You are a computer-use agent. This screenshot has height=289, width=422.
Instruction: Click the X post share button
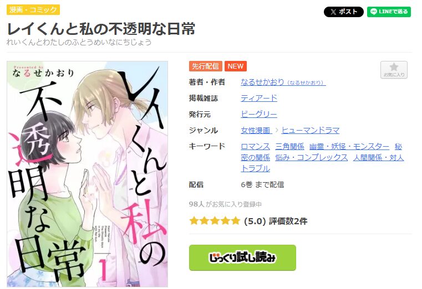tap(343, 12)
